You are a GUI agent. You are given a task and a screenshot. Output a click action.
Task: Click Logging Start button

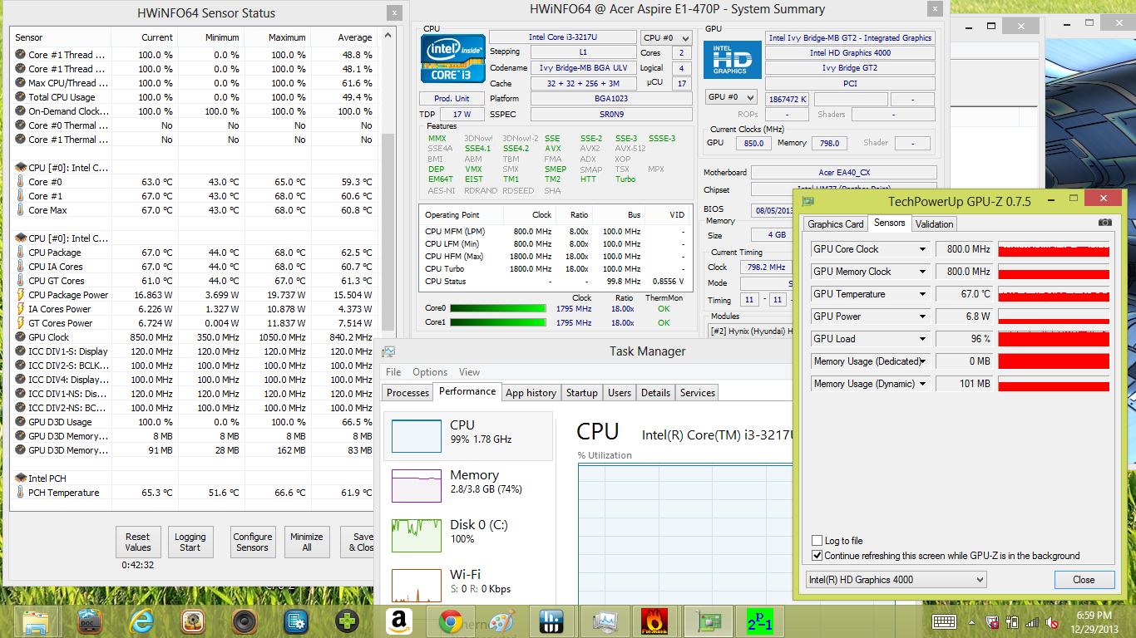(x=190, y=542)
